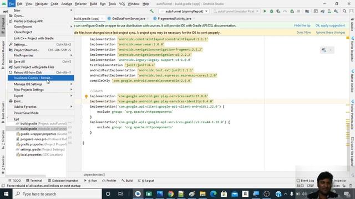Click the Sync Now link

pos(304,33)
